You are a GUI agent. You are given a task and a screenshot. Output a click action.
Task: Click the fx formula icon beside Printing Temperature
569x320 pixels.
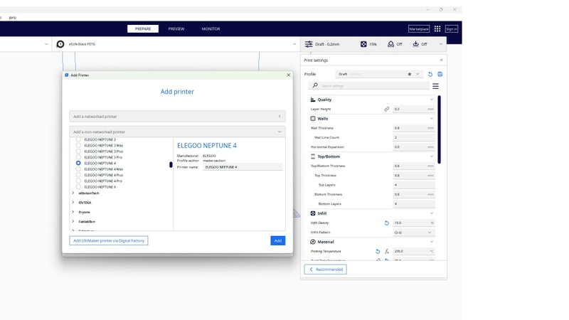(386, 251)
